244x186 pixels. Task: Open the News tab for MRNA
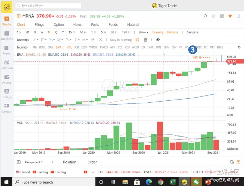pyautogui.click(x=77, y=25)
